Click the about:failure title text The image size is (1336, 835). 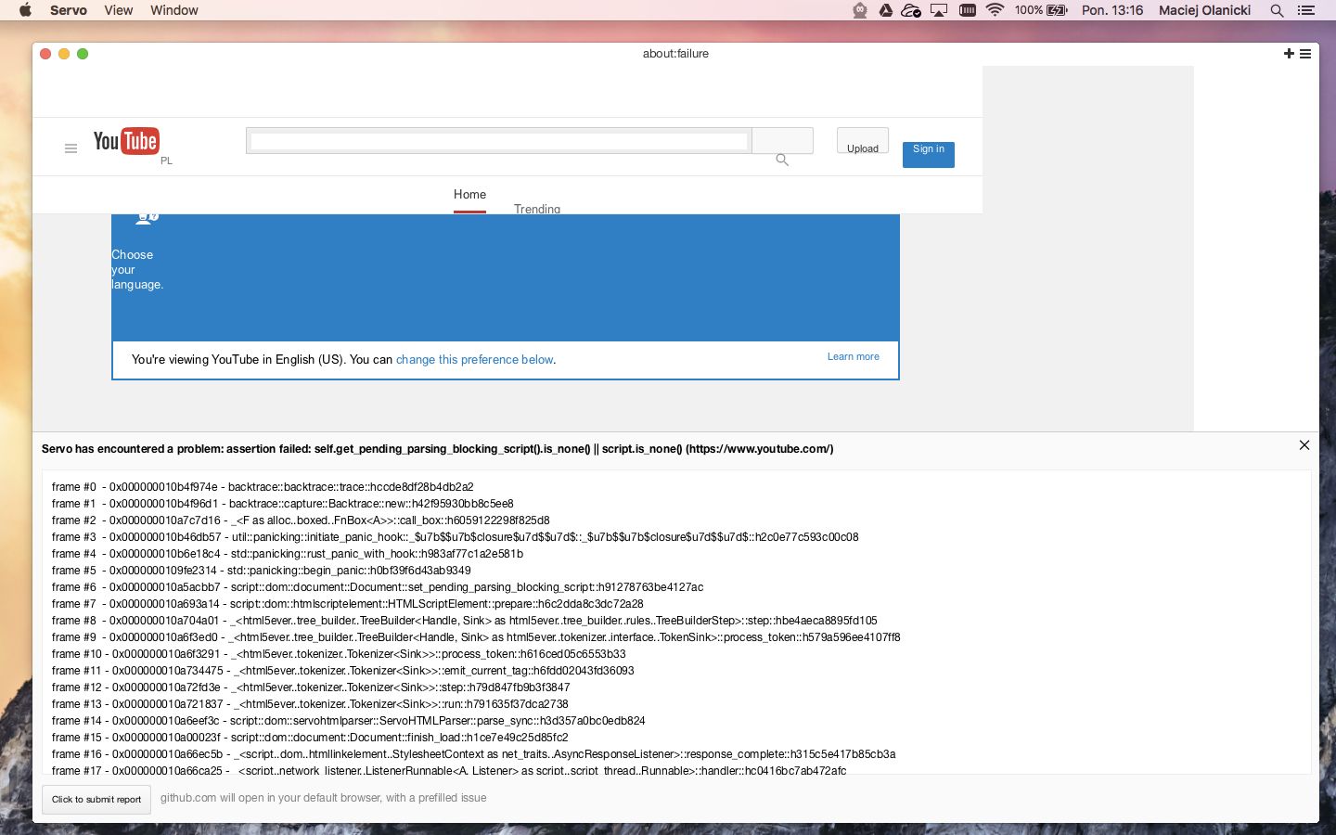(x=675, y=54)
